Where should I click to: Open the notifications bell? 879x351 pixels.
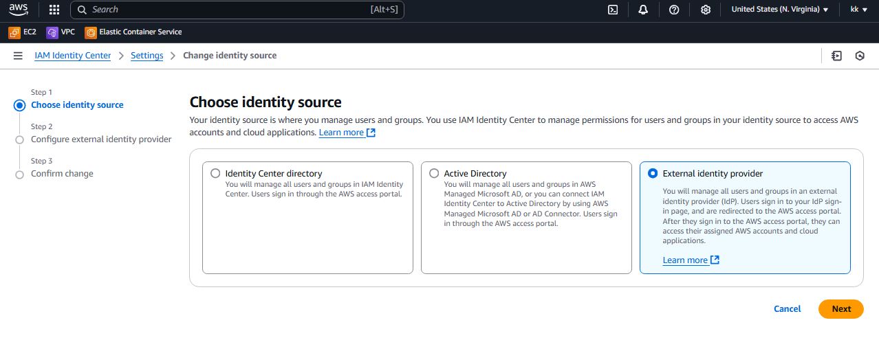point(643,10)
